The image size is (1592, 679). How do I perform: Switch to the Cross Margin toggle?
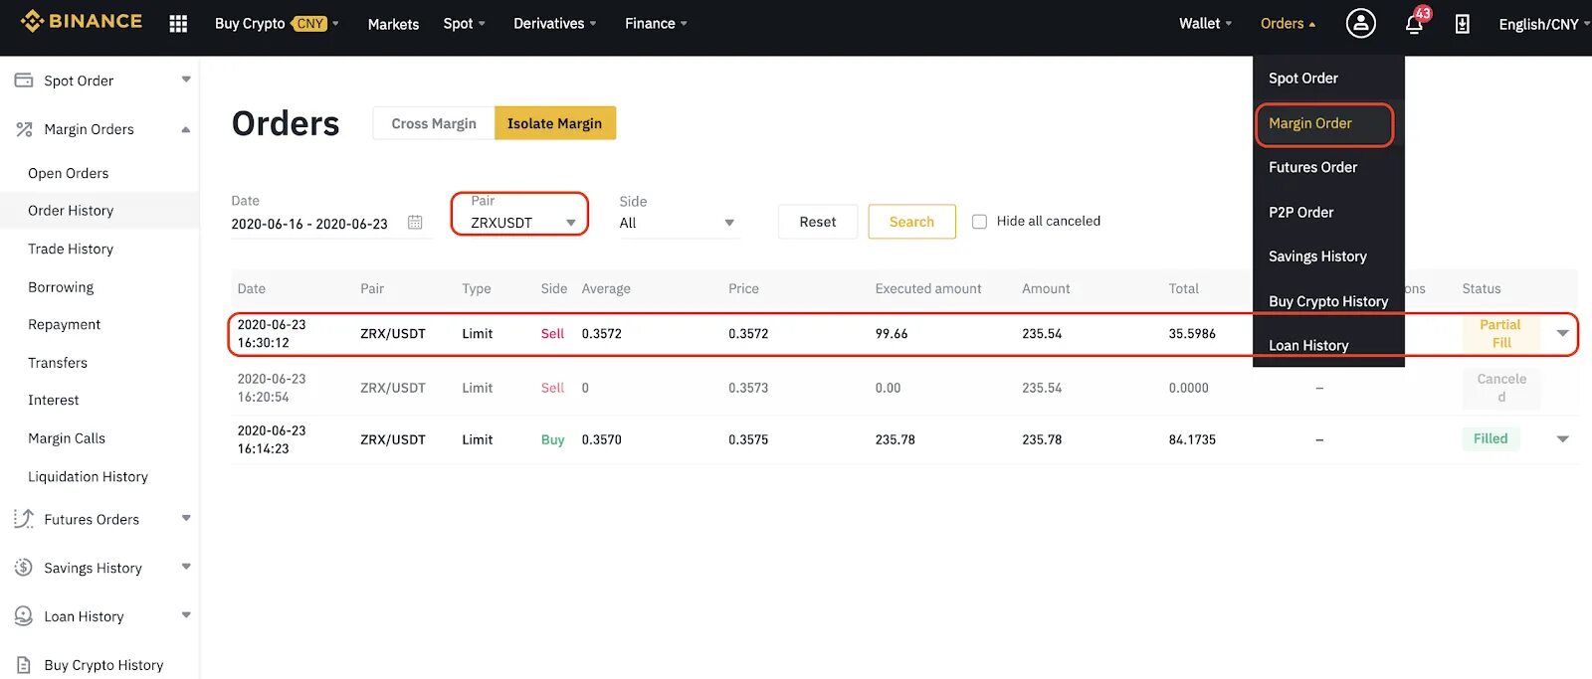tap(434, 123)
